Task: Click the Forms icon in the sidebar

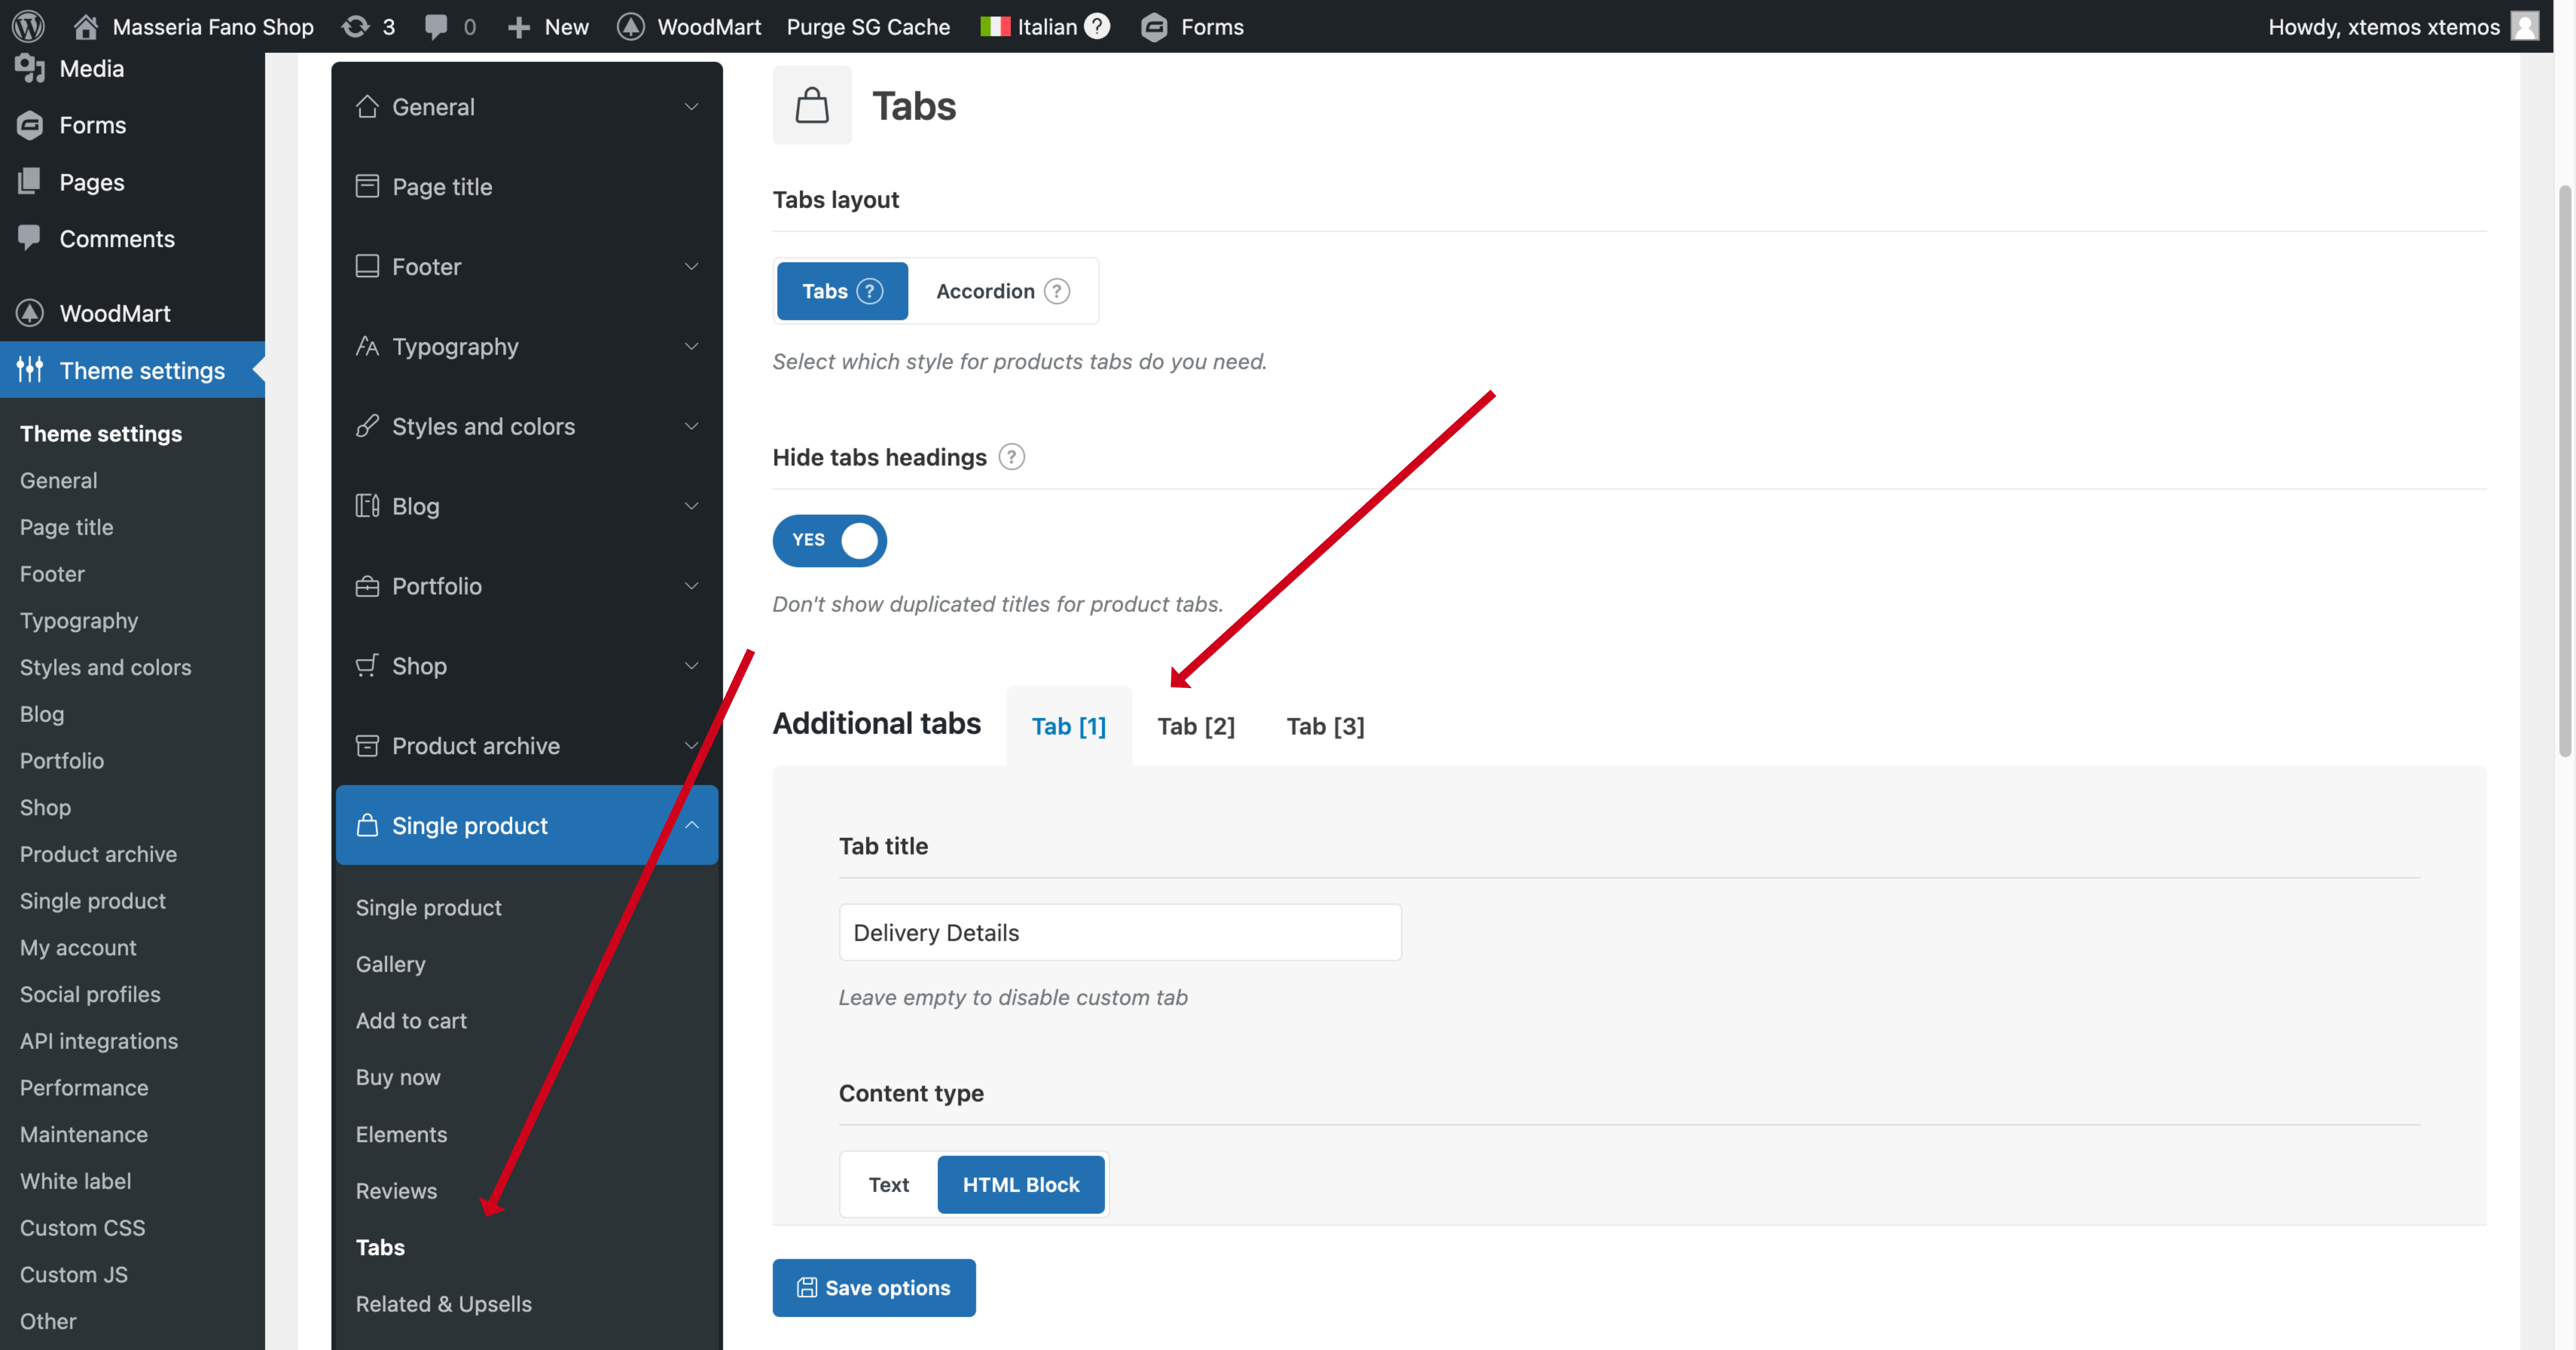Action: point(30,125)
